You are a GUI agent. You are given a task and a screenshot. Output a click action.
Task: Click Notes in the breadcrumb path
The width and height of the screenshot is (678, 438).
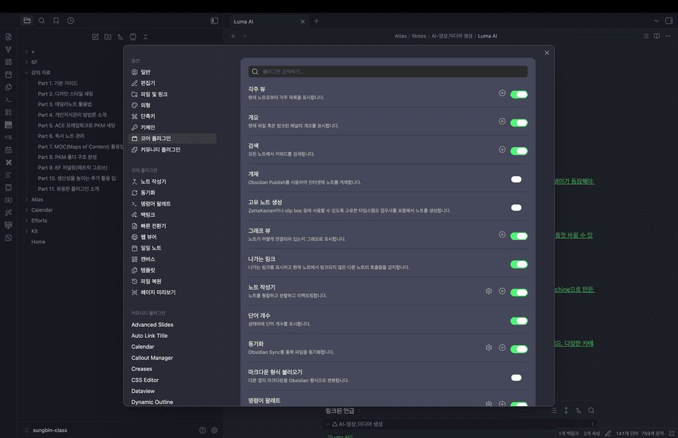[x=418, y=36]
